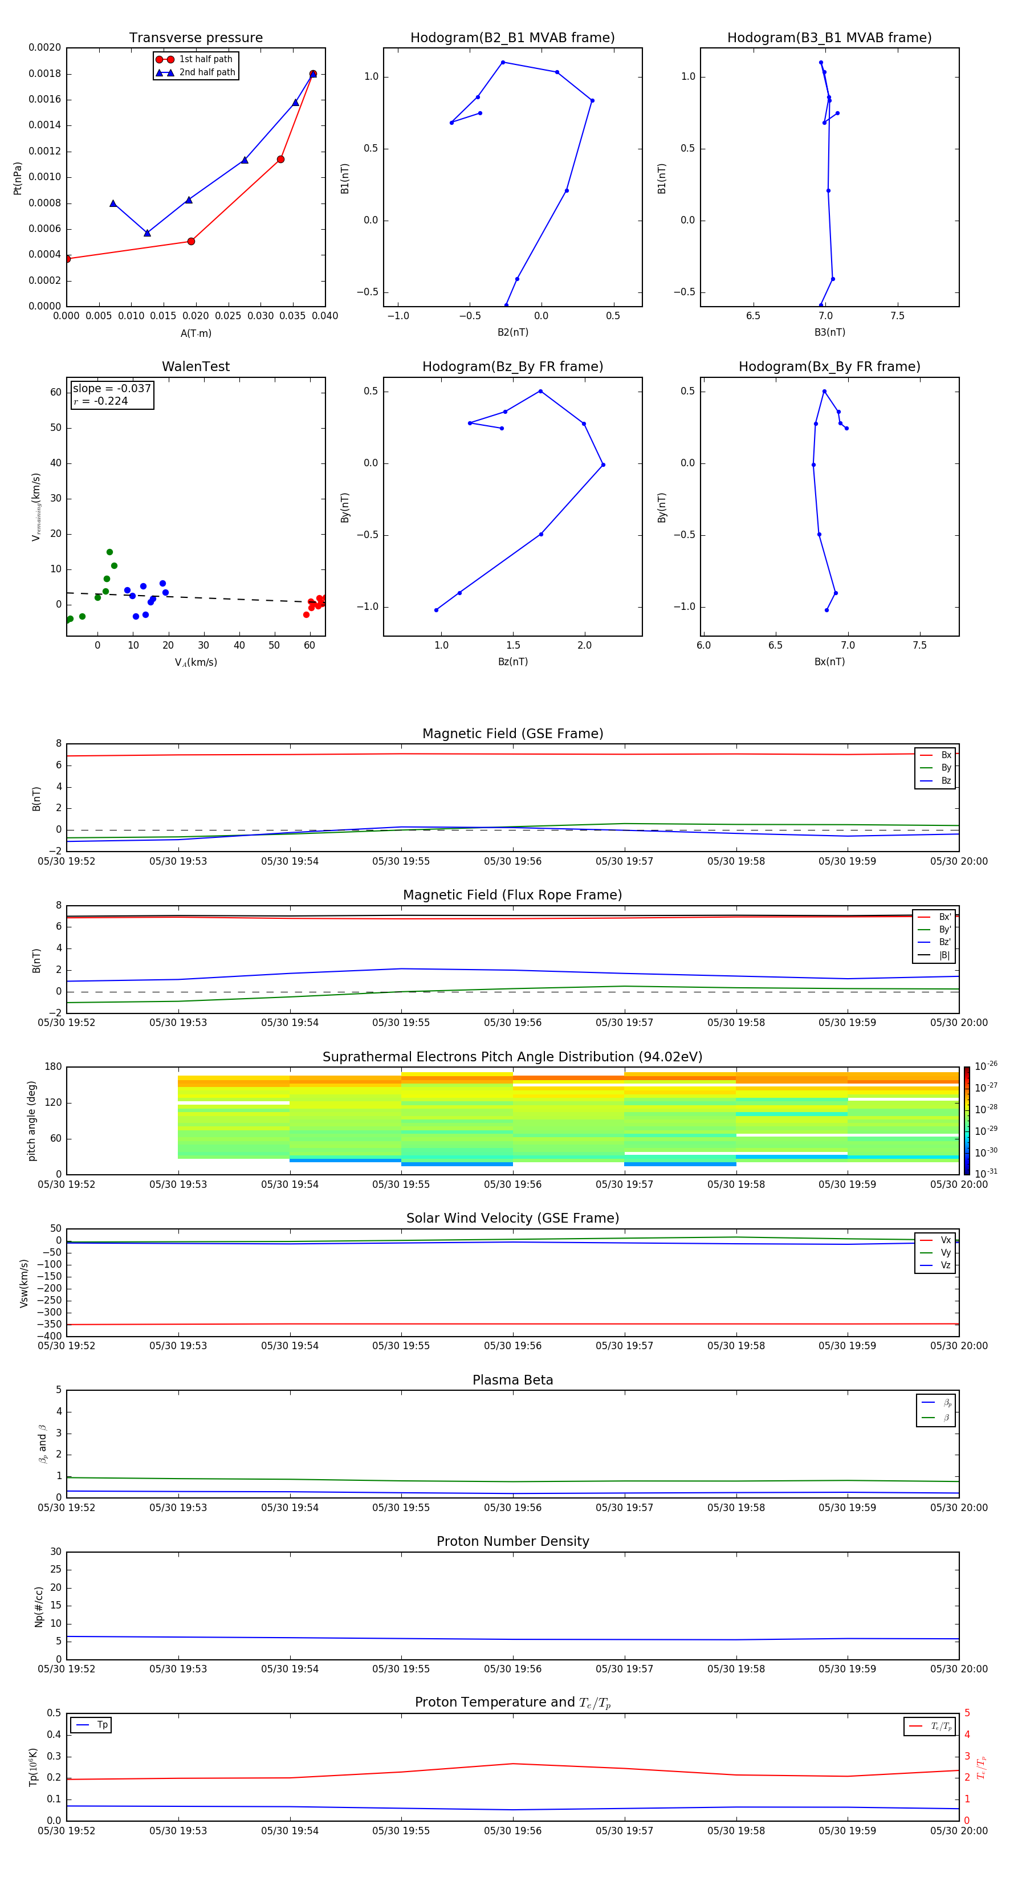Click the 'Plasma Beta' plot title
Viewport: 1026px width, 1881px height.
click(512, 1380)
